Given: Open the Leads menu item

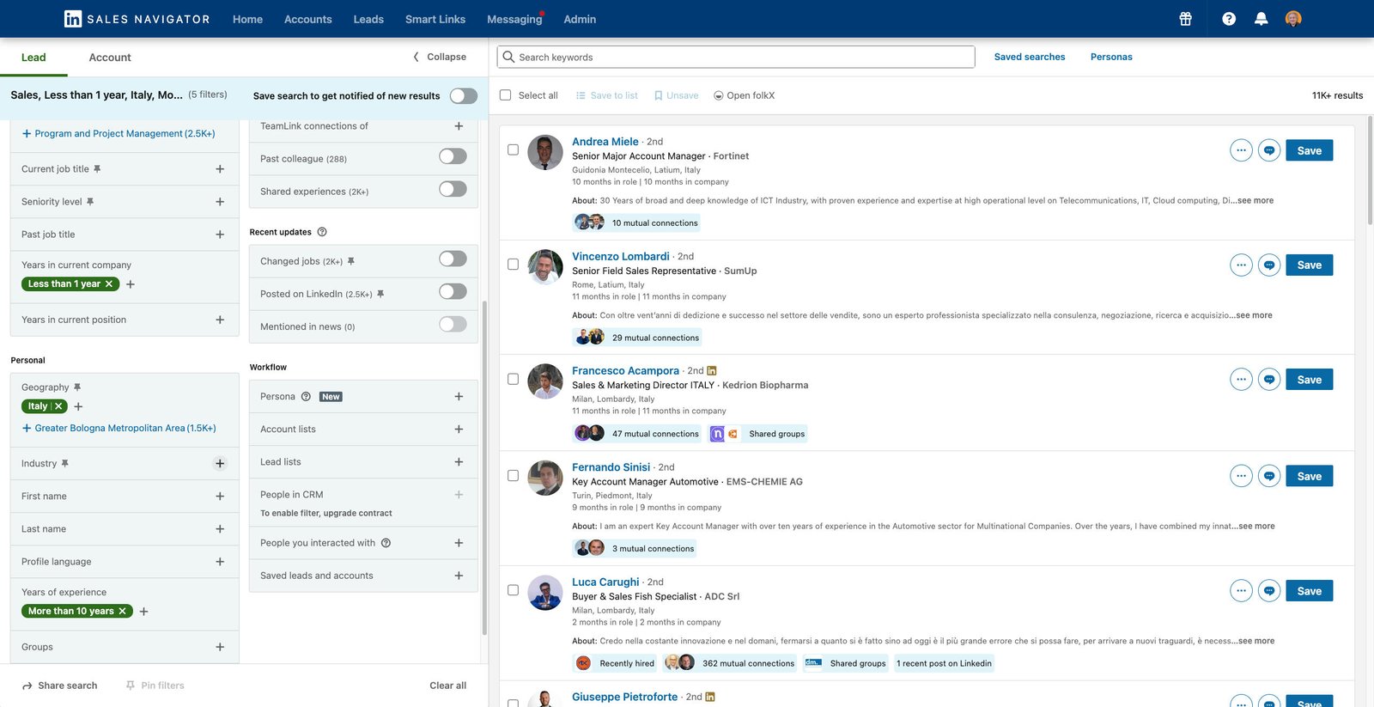Looking at the screenshot, I should (368, 19).
